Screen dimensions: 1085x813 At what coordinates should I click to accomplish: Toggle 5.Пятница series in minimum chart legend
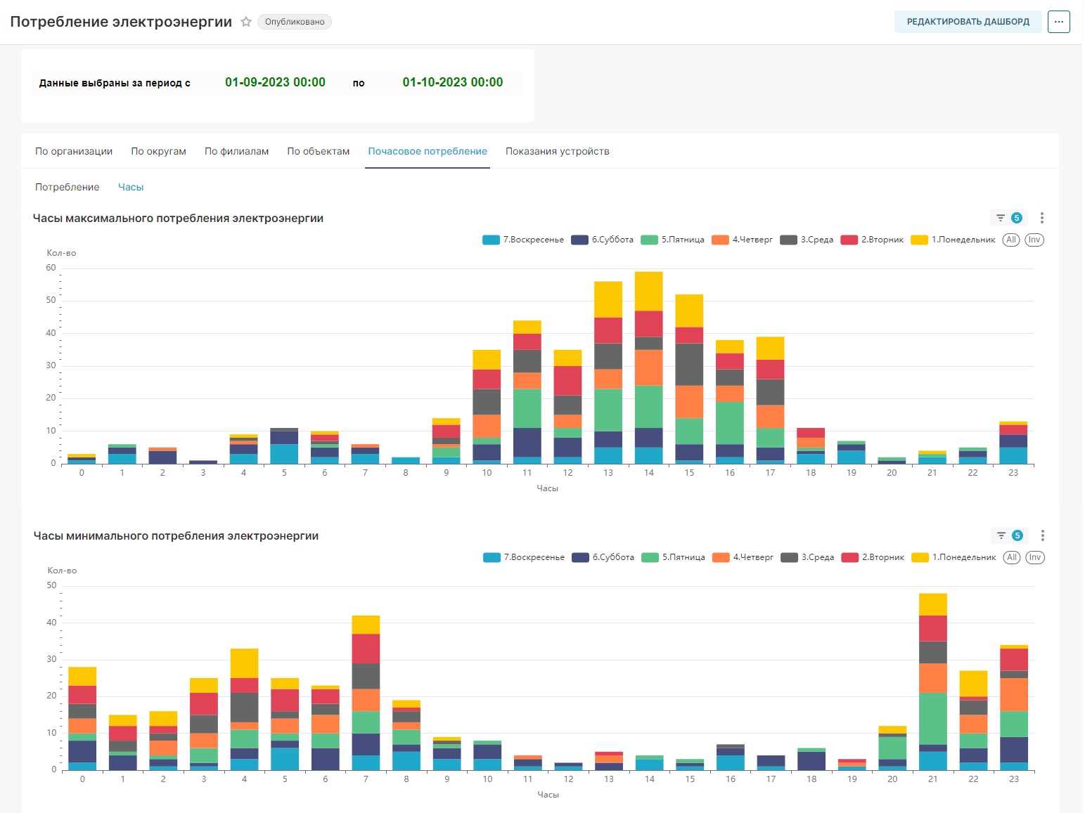673,557
